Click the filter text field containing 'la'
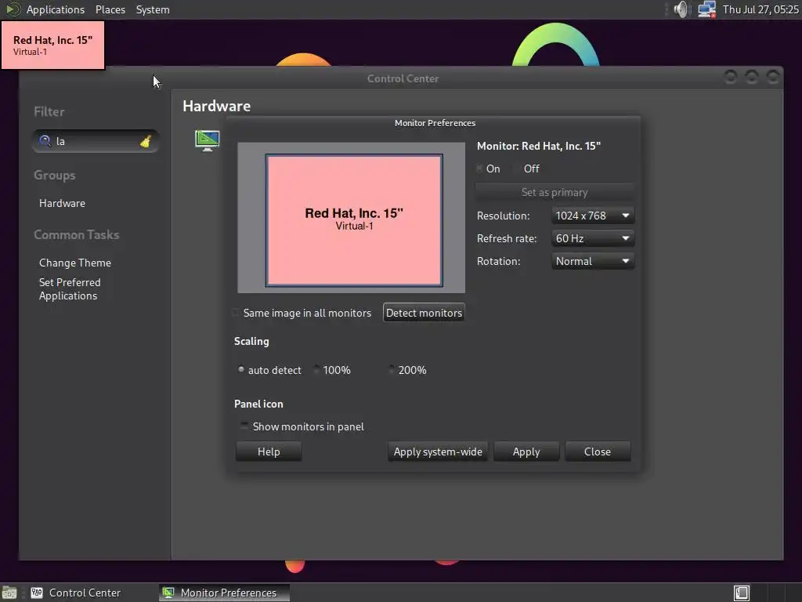Image resolution: width=802 pixels, height=602 pixels. point(96,141)
